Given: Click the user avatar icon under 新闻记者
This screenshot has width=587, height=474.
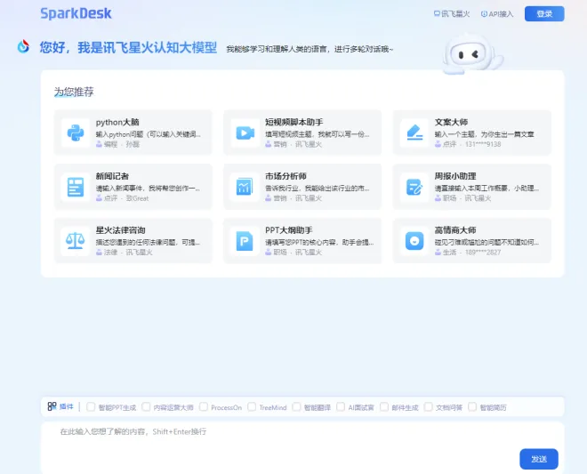Looking at the screenshot, I should pos(99,198).
